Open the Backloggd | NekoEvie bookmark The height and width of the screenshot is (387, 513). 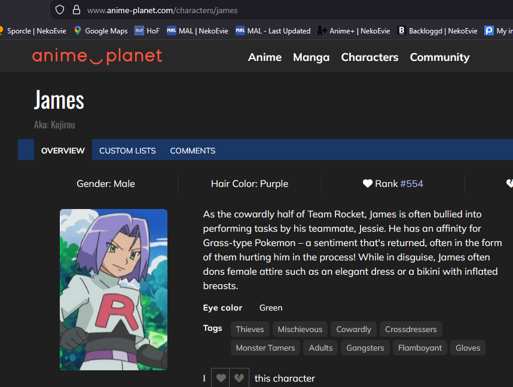tap(437, 30)
